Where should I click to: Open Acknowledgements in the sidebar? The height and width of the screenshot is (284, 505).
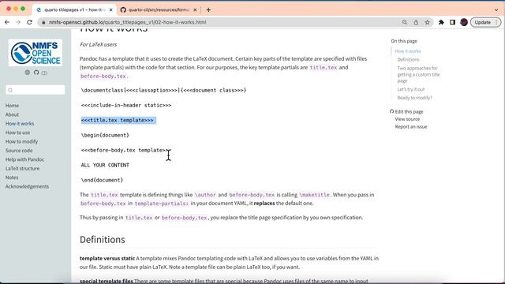click(27, 187)
